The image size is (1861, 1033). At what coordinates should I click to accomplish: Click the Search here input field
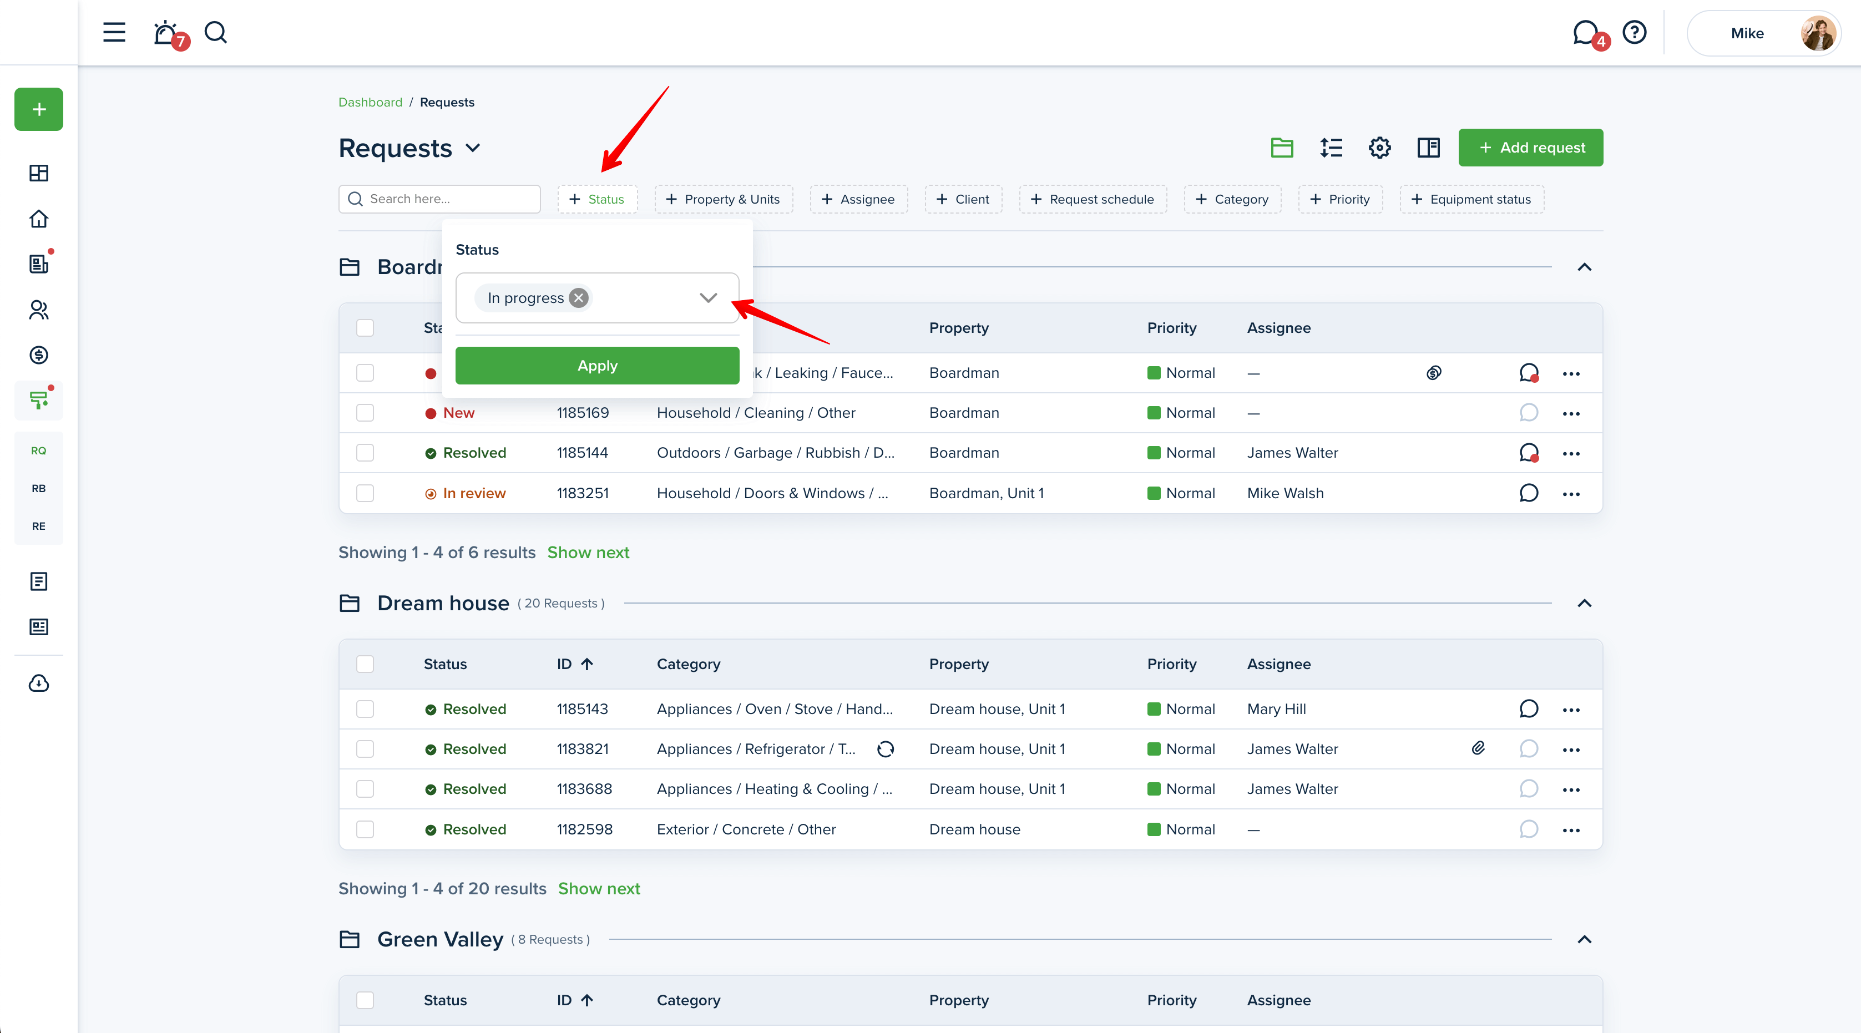click(x=441, y=199)
